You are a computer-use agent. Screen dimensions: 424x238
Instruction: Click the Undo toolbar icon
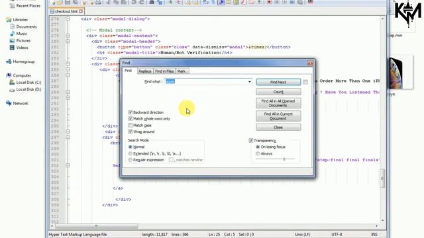click(x=134, y=2)
